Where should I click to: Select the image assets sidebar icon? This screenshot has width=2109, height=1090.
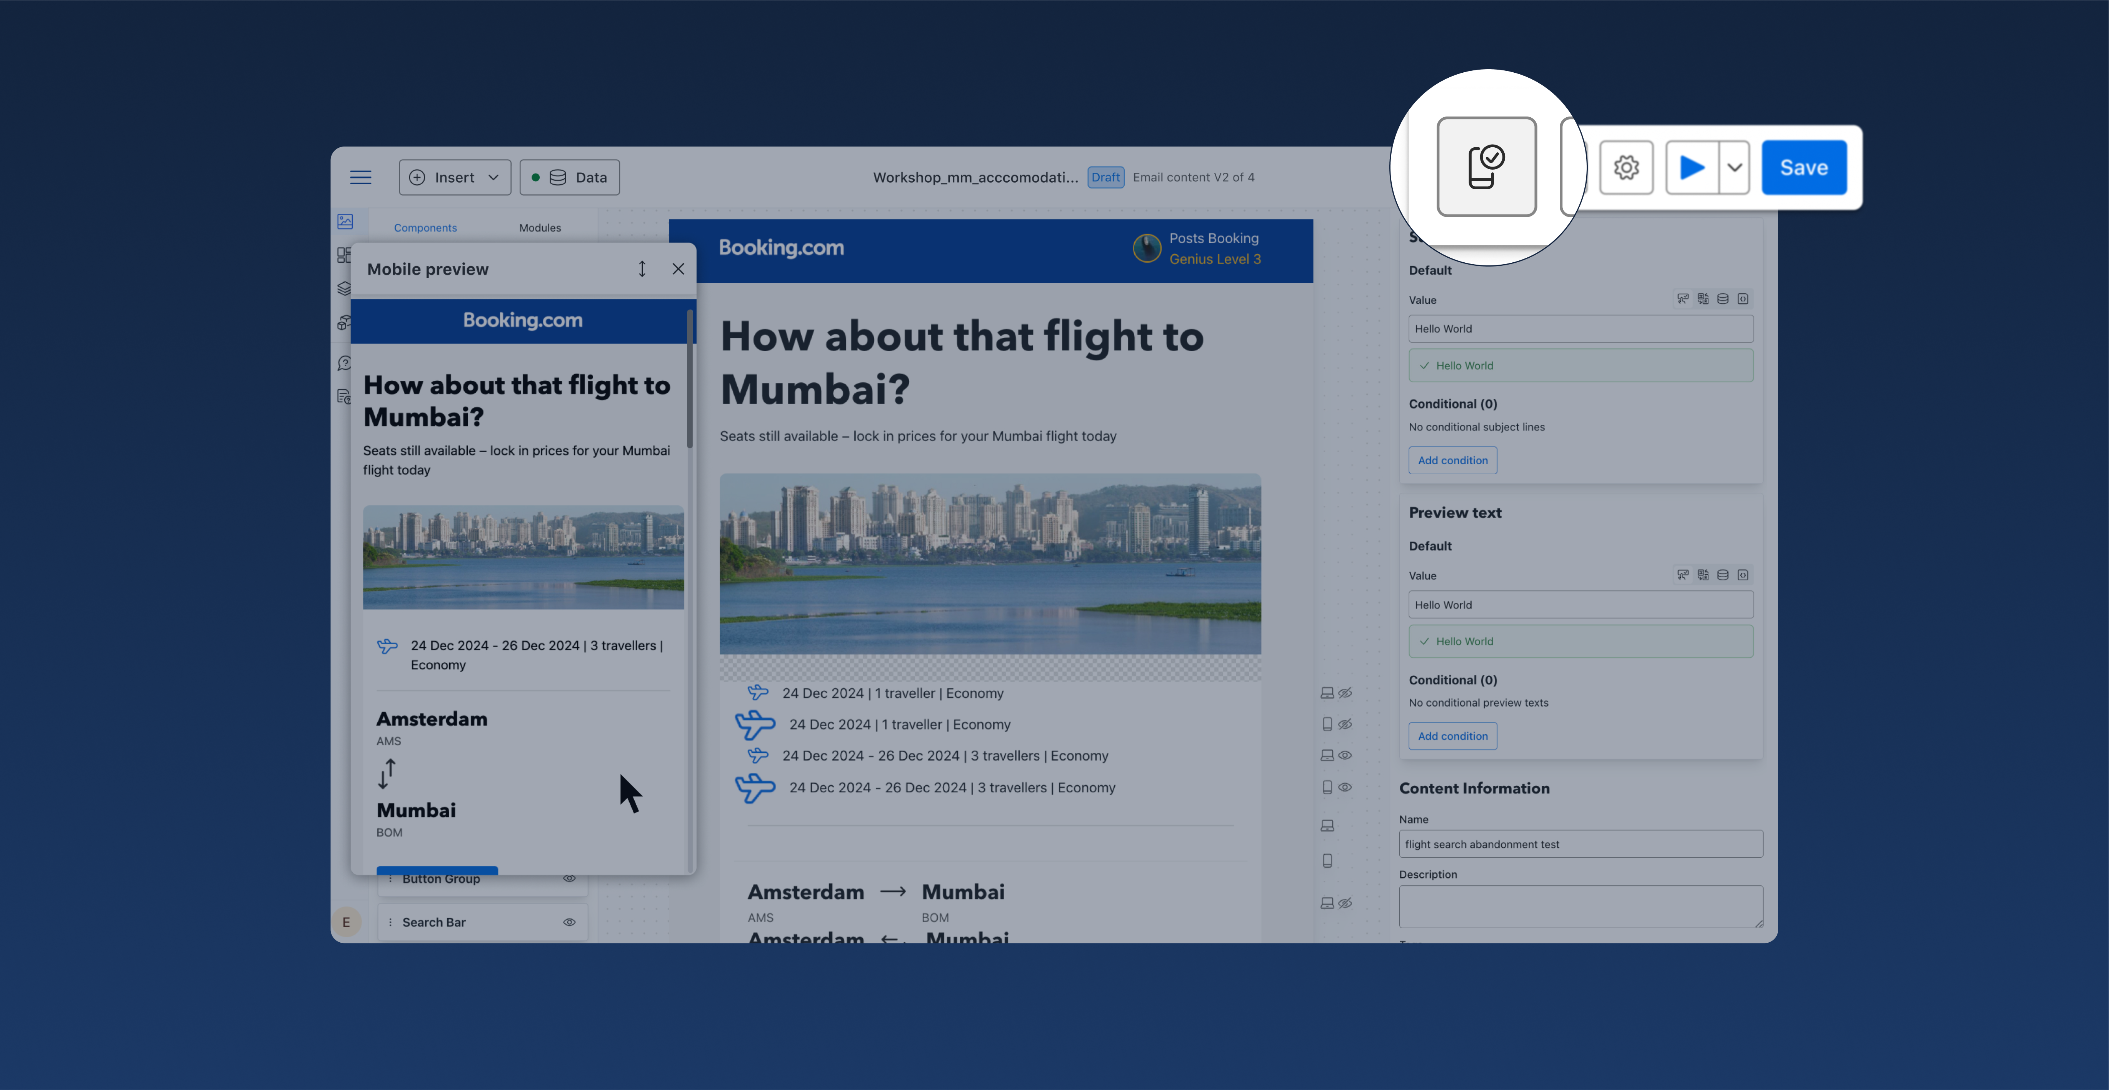point(345,221)
